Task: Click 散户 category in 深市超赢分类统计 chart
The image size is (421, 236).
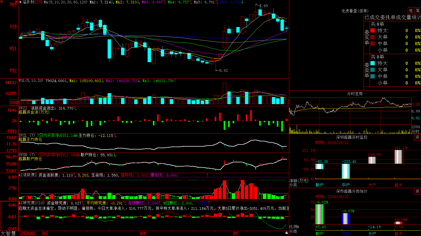Action: [319, 233]
